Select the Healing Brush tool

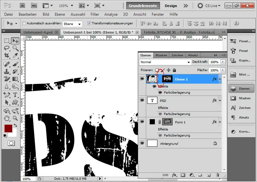pos(7,64)
